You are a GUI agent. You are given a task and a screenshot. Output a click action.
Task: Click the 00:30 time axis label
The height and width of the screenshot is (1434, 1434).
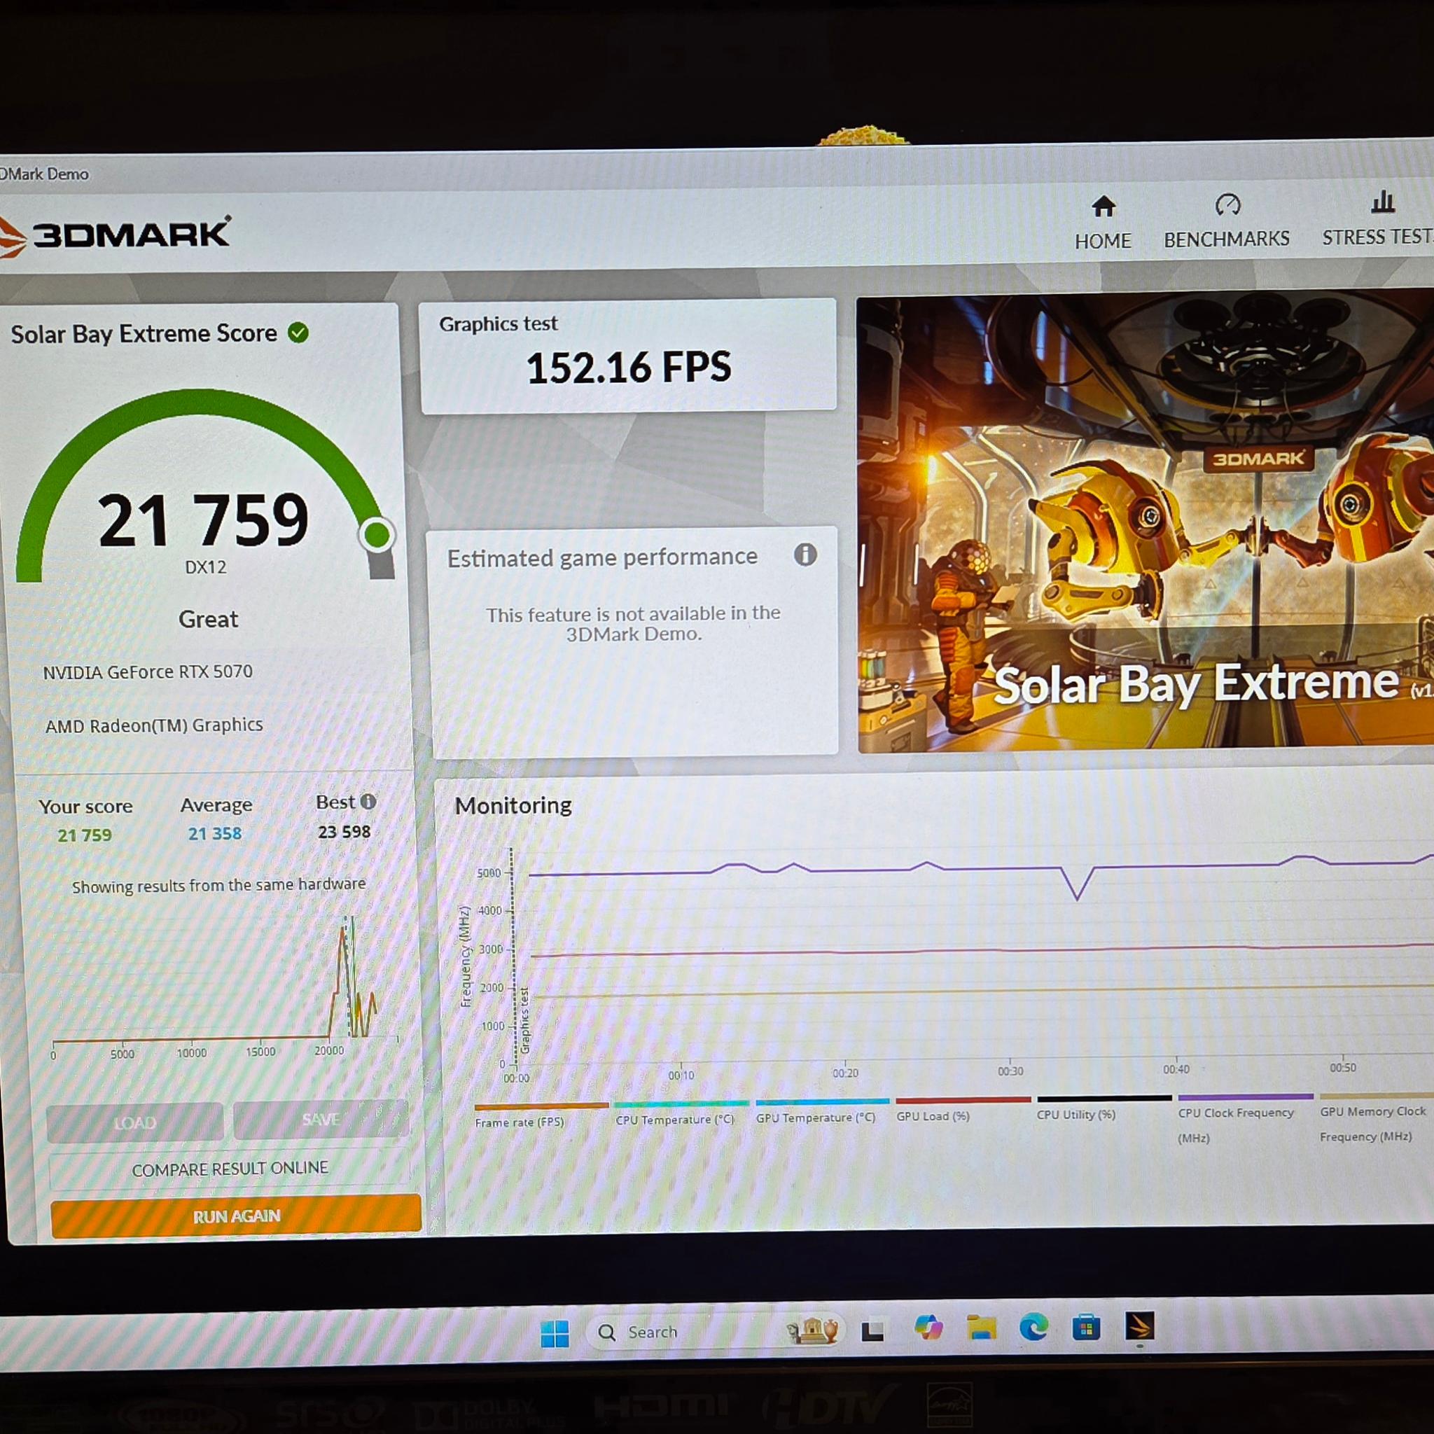[1010, 1071]
